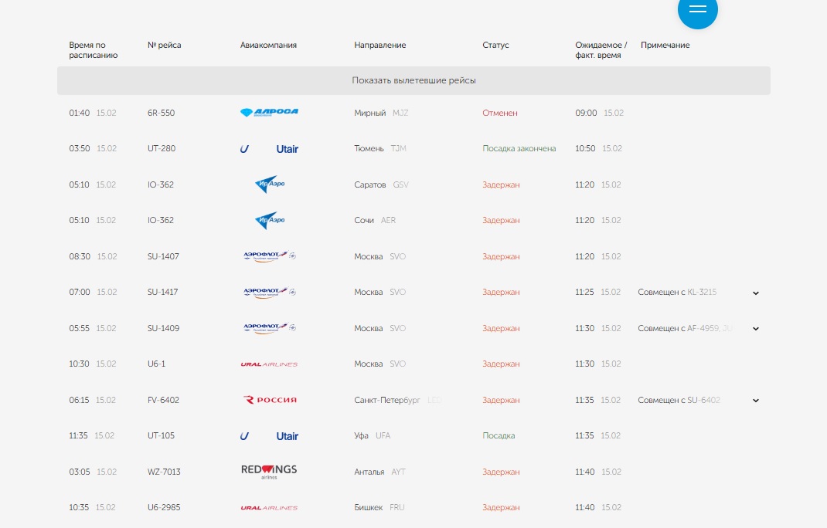The width and height of the screenshot is (827, 528).
Task: Click Utair logo on the Ufa flight
Action: (269, 436)
